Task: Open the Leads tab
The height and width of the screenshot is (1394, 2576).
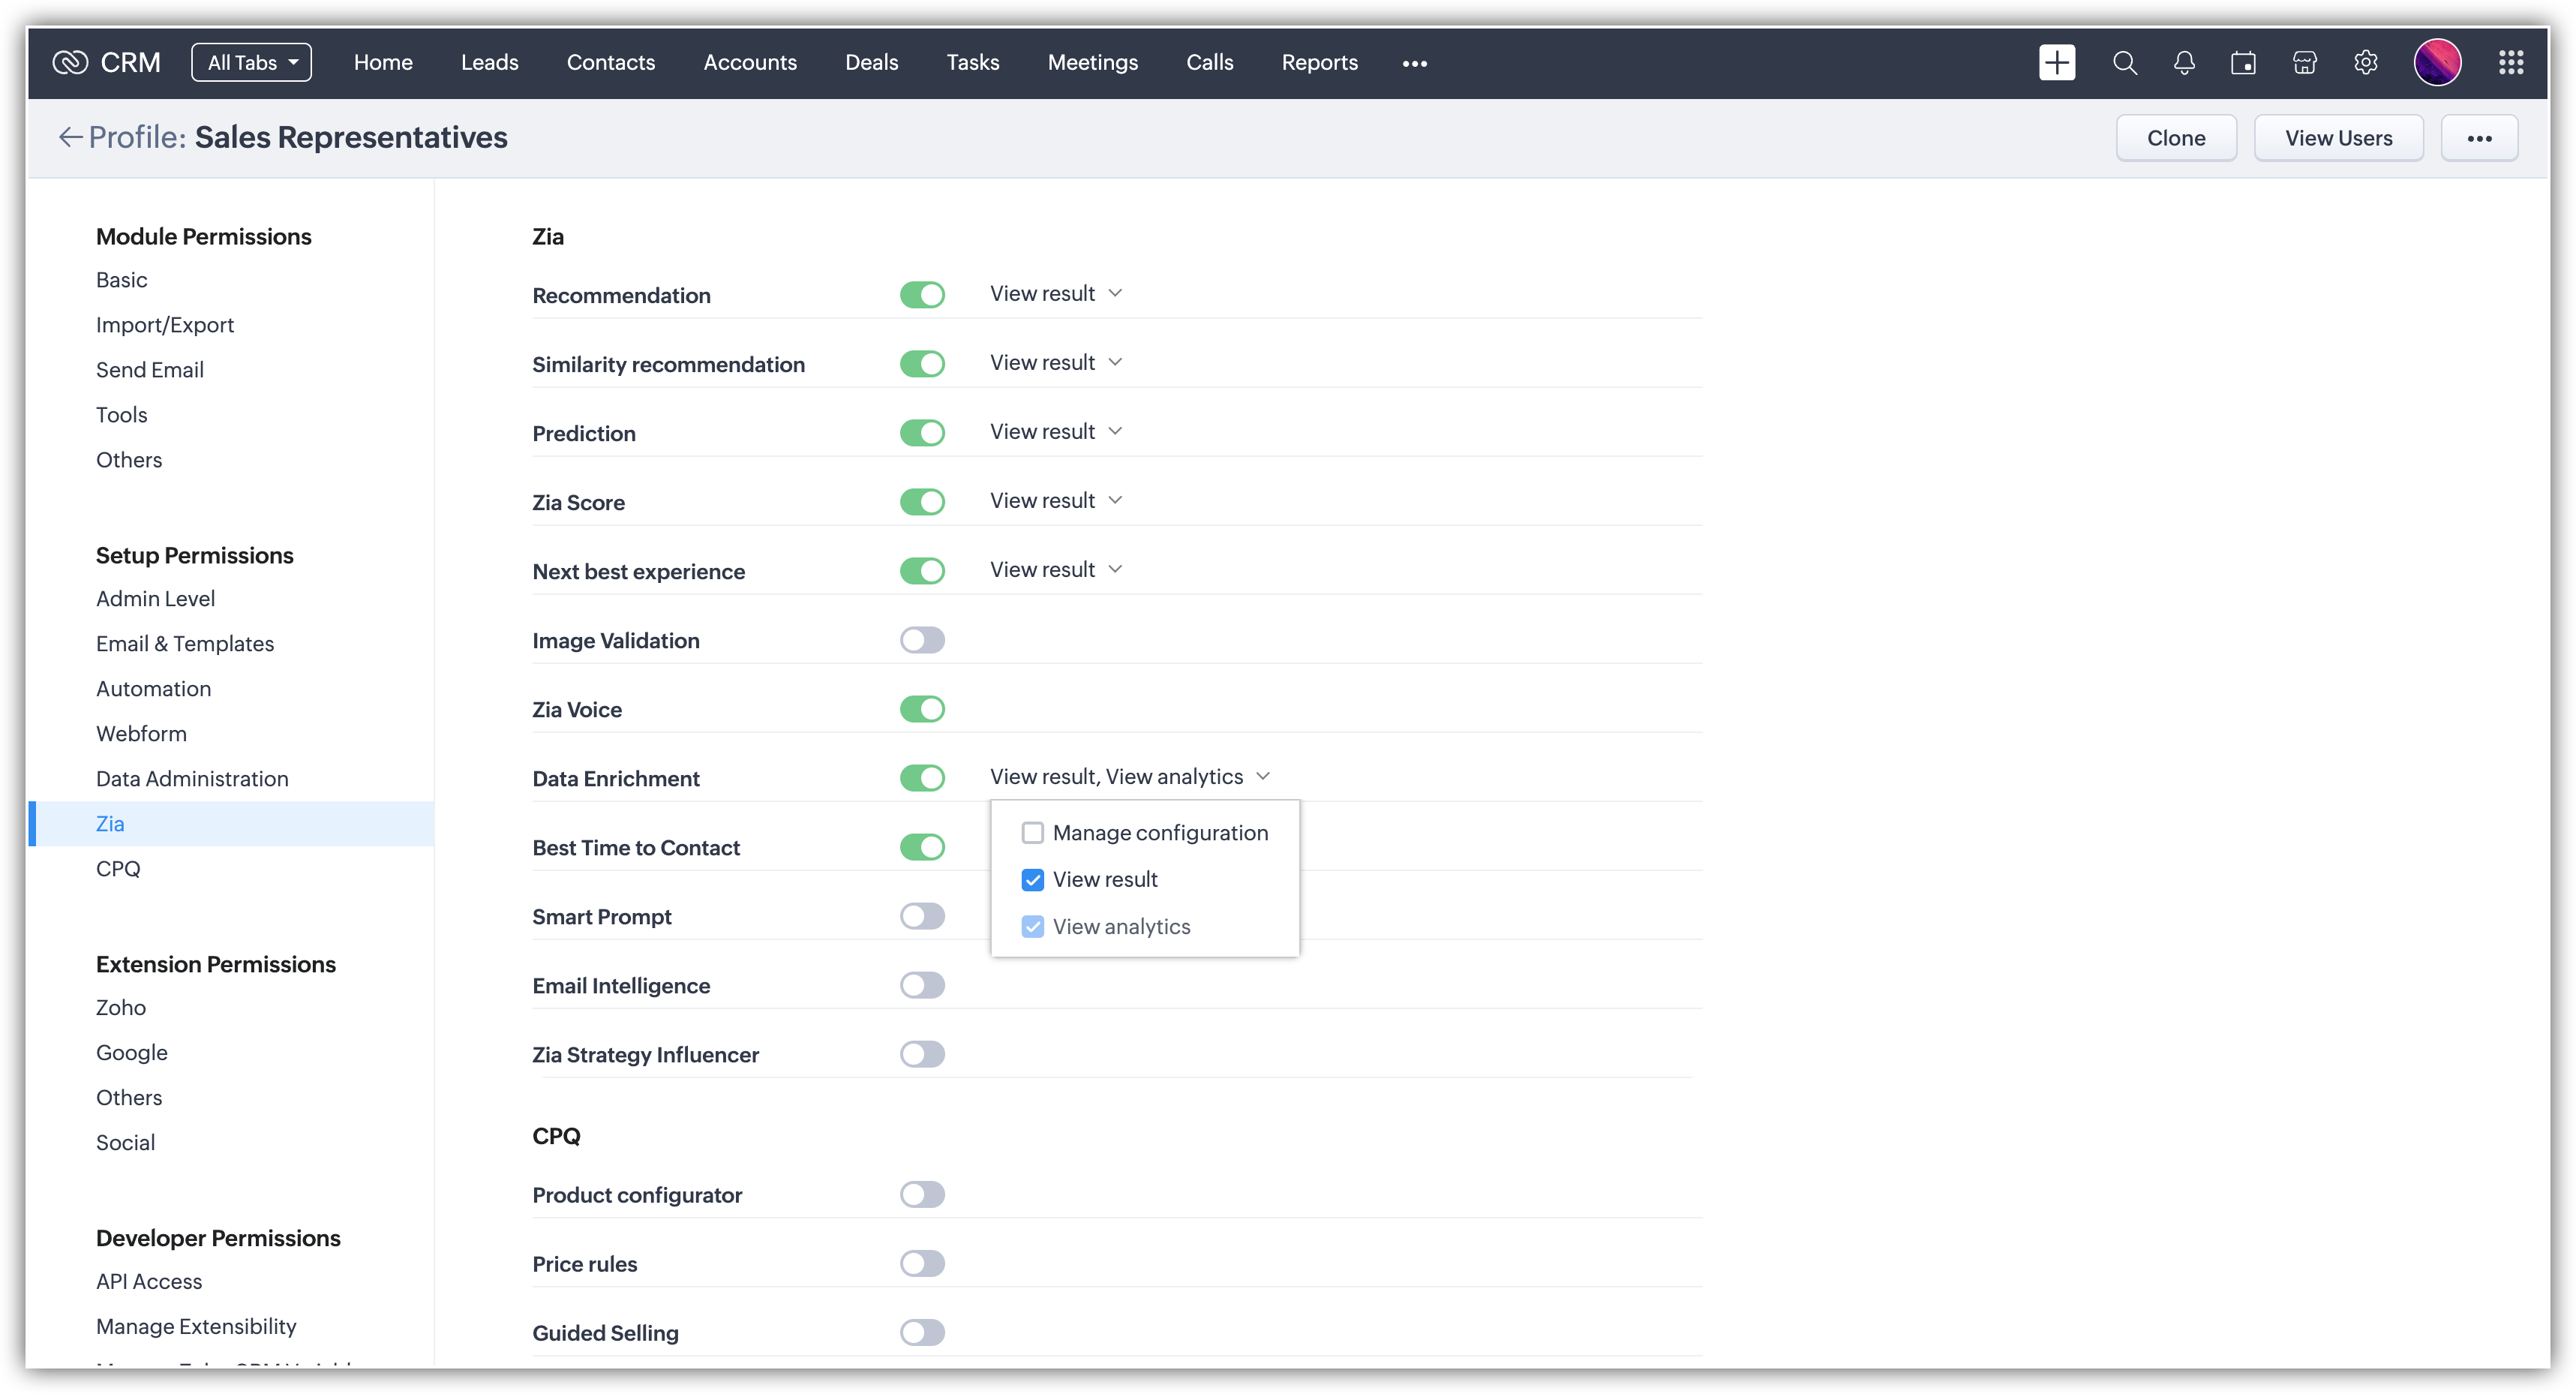Action: [x=489, y=62]
